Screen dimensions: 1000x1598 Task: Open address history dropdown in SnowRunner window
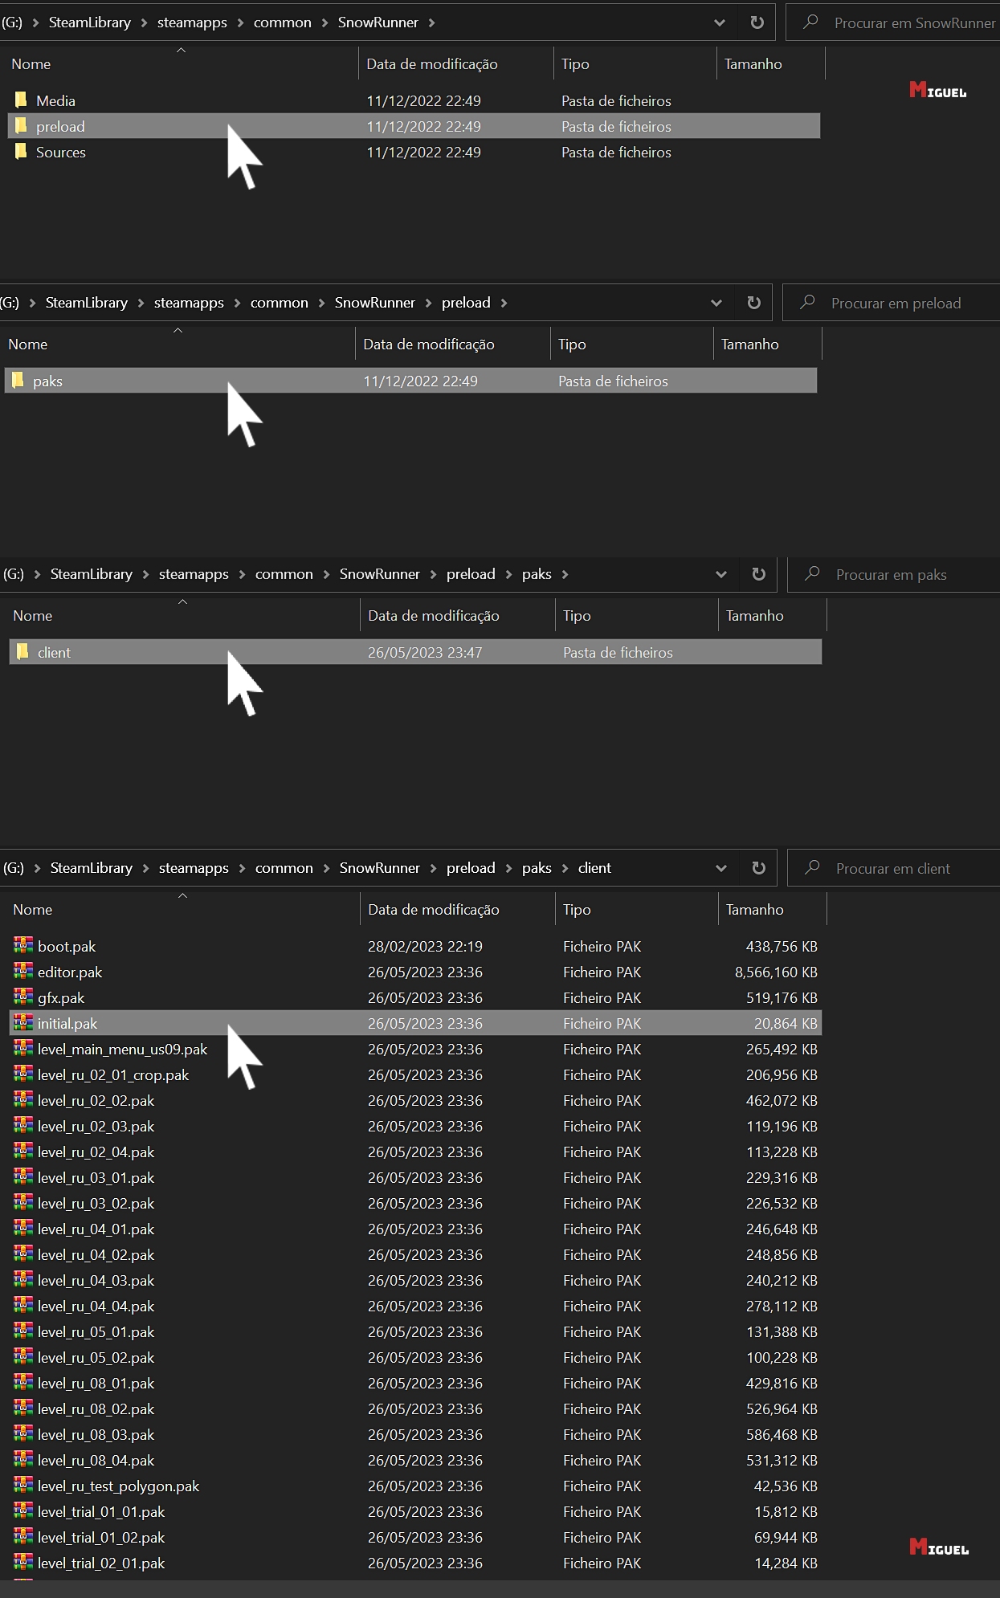720,23
